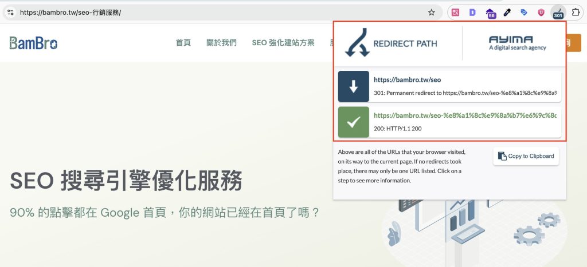This screenshot has width=587, height=267.
Task: Open the SEO 強化建站方案 navigation item
Action: pos(283,42)
